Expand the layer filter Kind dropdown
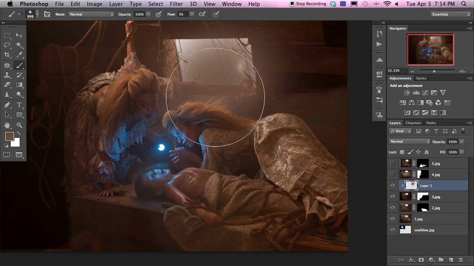474x266 pixels. (400, 131)
